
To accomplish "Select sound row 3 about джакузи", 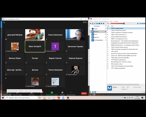I will tap(126, 32).
